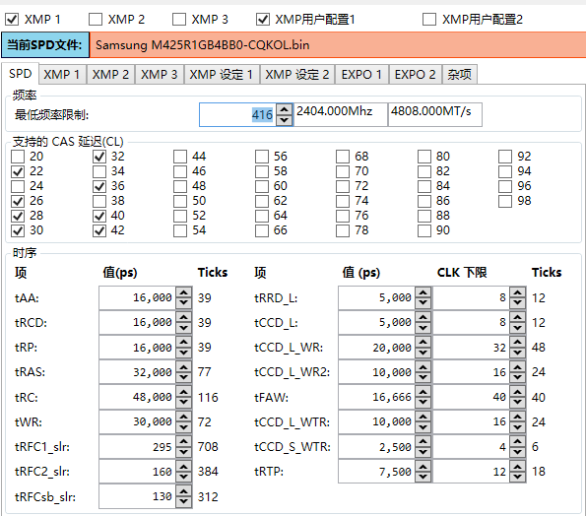
Task: Switch to the XMP 3 tab
Action: 160,75
